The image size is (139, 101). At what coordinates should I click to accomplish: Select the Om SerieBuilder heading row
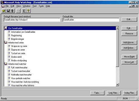coord(60,28)
